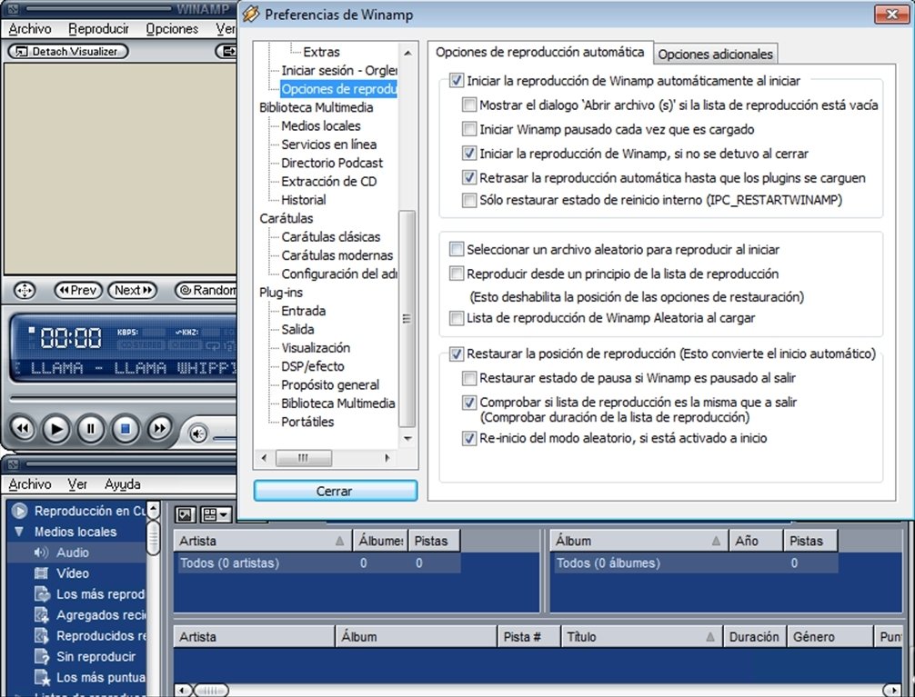Screen dimensions: 915x697
Task: Click the Winamp Pause button
Action: 90,429
